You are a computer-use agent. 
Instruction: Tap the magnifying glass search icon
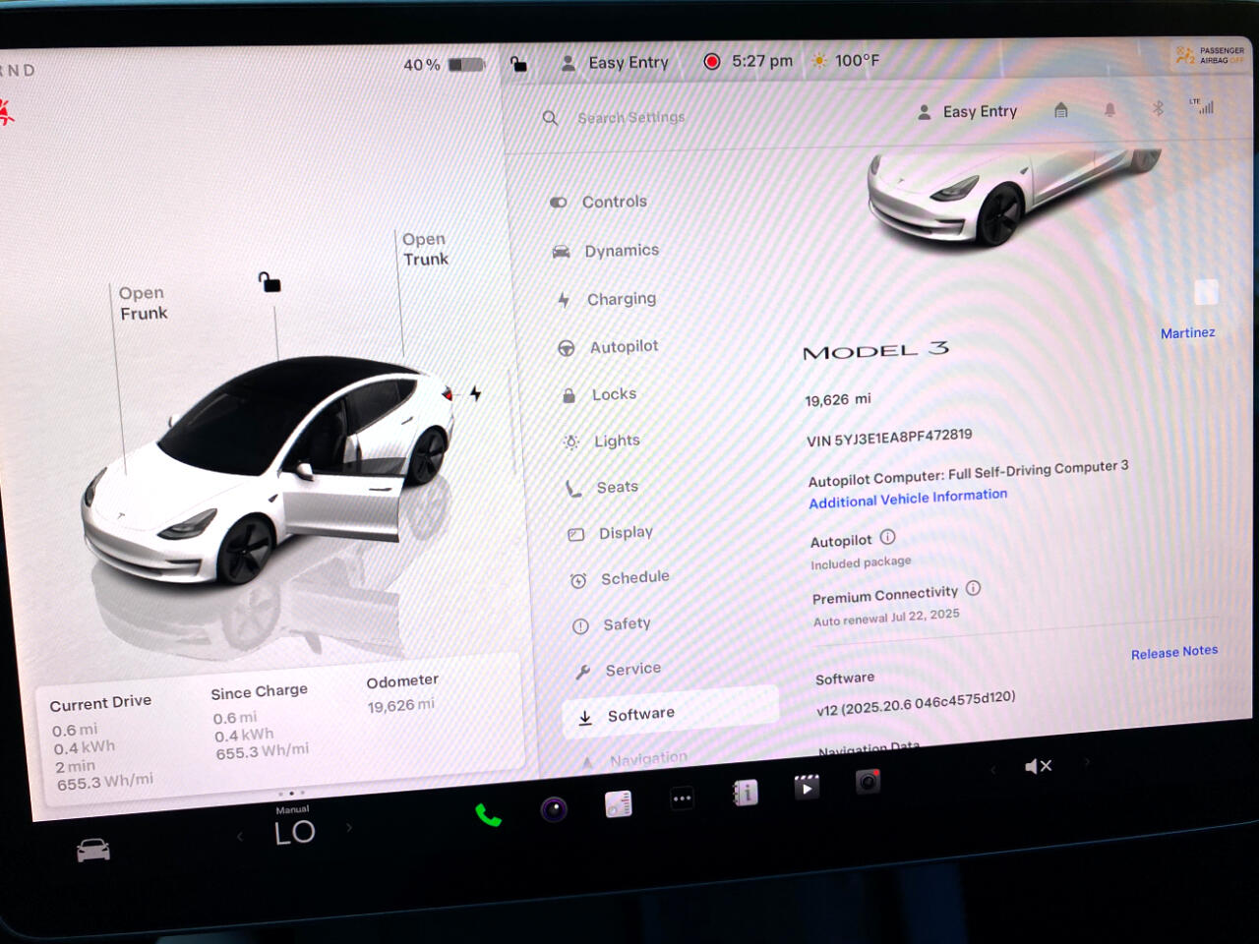pos(551,118)
